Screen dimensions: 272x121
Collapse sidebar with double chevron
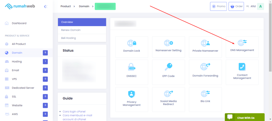[x=46, y=7]
